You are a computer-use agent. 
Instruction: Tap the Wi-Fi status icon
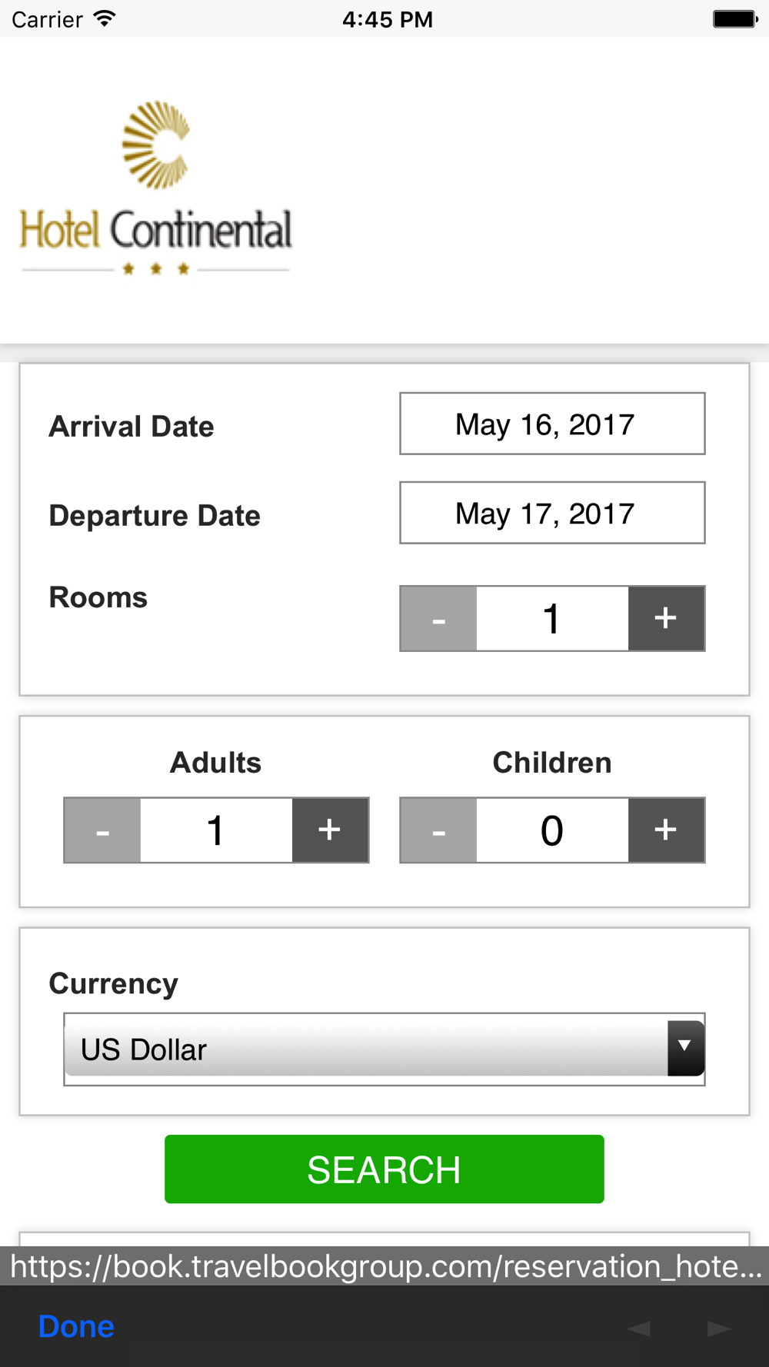tap(105, 18)
